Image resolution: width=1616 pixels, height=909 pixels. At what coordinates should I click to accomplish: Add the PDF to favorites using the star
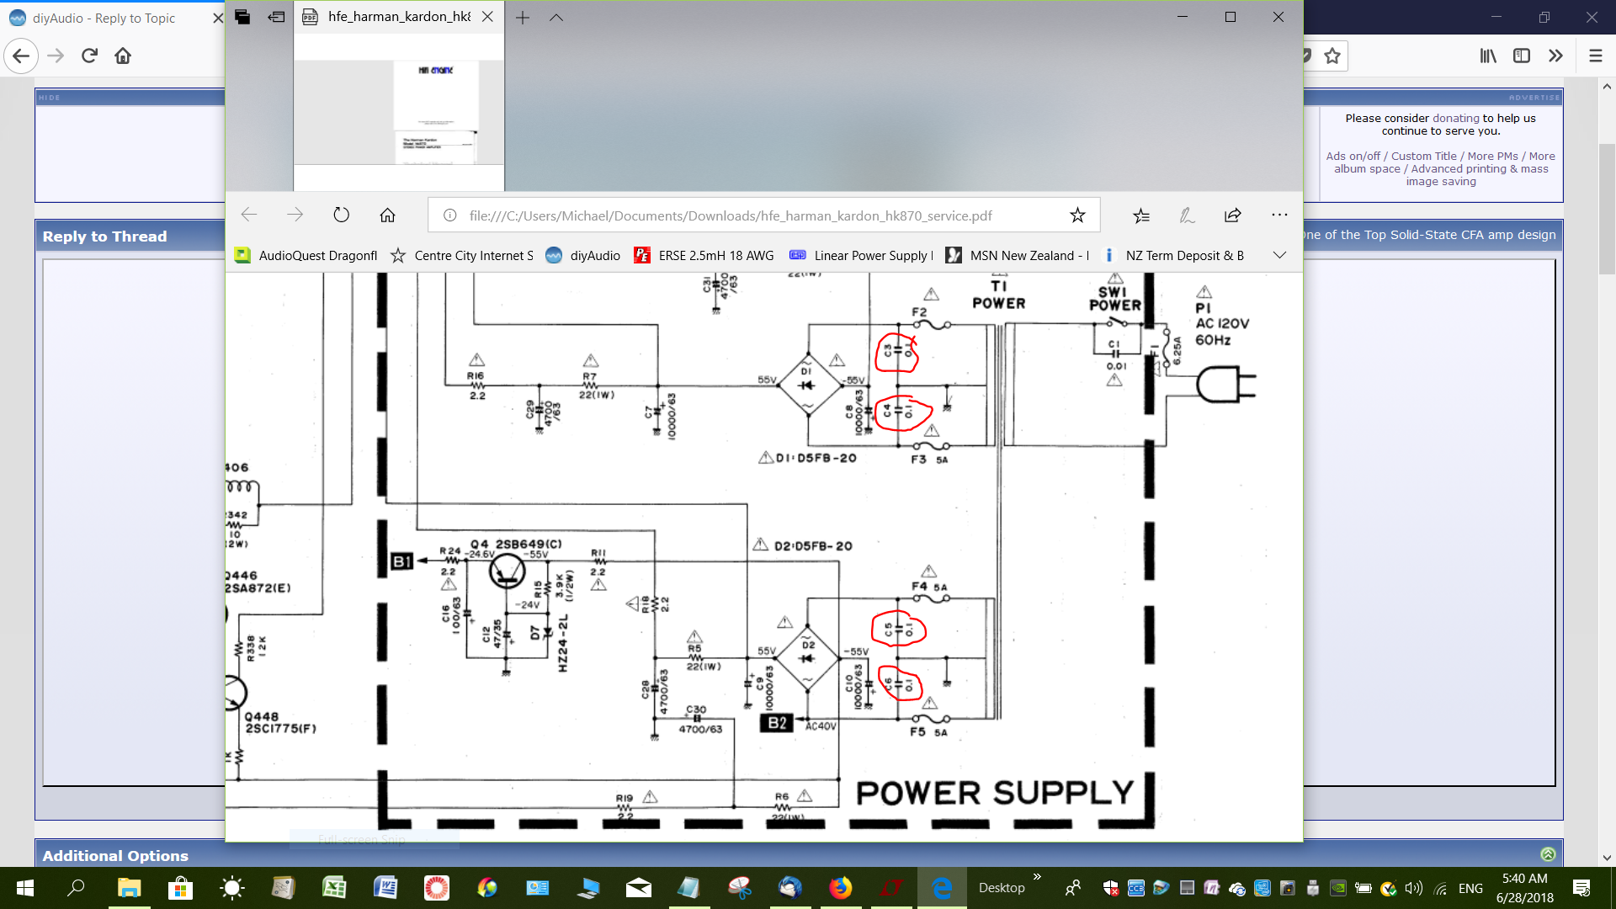click(1077, 215)
